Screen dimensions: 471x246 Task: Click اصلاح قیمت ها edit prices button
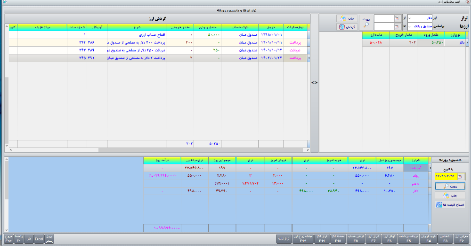tap(450, 205)
